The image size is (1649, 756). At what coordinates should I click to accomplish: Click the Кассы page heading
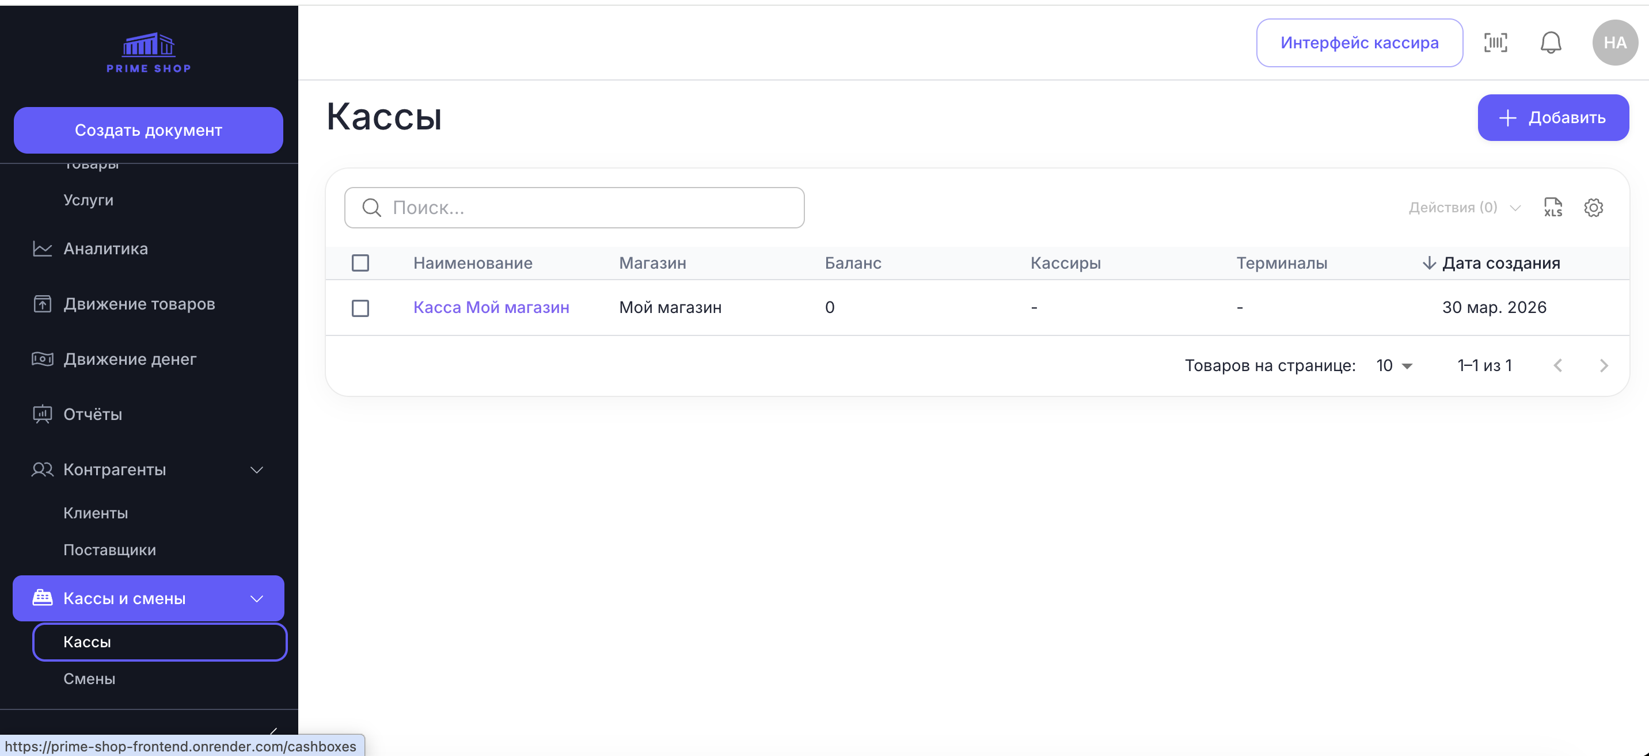point(384,116)
